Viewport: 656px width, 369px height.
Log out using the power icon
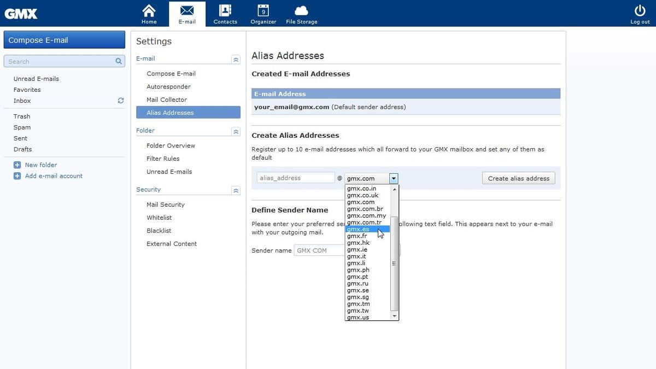pyautogui.click(x=639, y=10)
